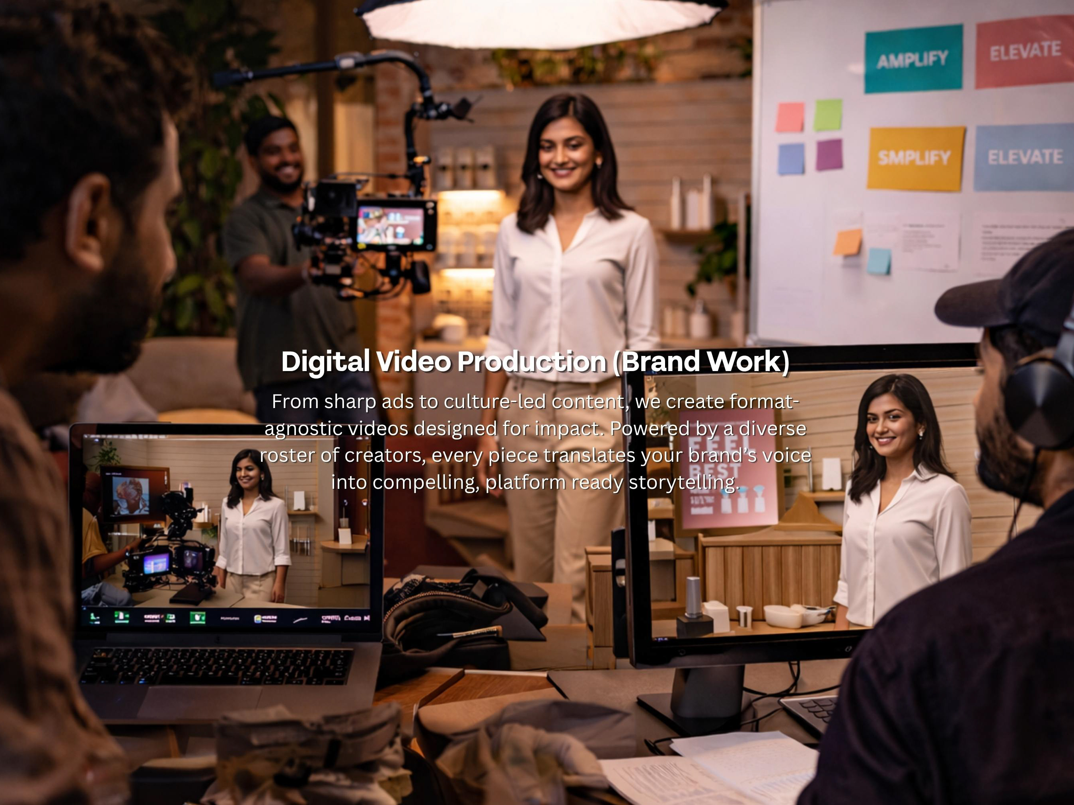Click the pink sticky note on whiteboard
The width and height of the screenshot is (1074, 805).
(x=790, y=117)
